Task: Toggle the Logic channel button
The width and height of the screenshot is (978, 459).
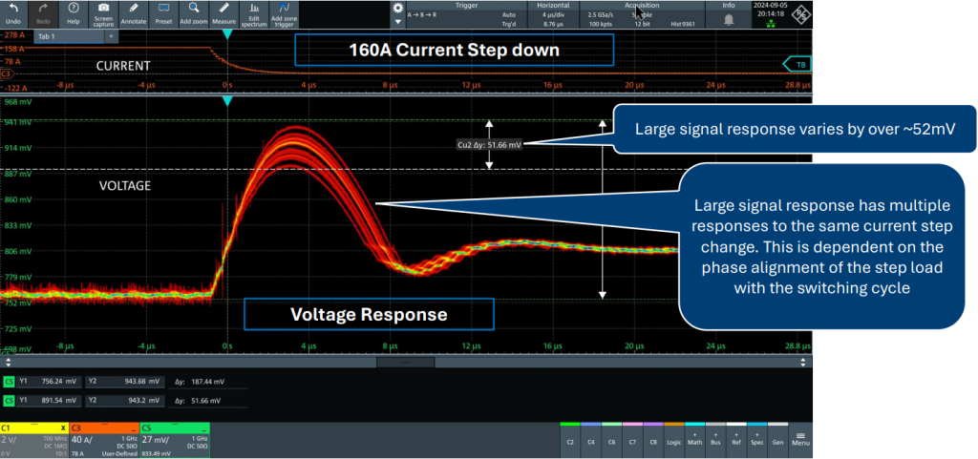Action: pyautogui.click(x=673, y=440)
